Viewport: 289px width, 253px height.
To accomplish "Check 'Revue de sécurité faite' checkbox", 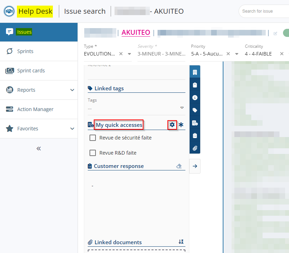I will (x=93, y=138).
